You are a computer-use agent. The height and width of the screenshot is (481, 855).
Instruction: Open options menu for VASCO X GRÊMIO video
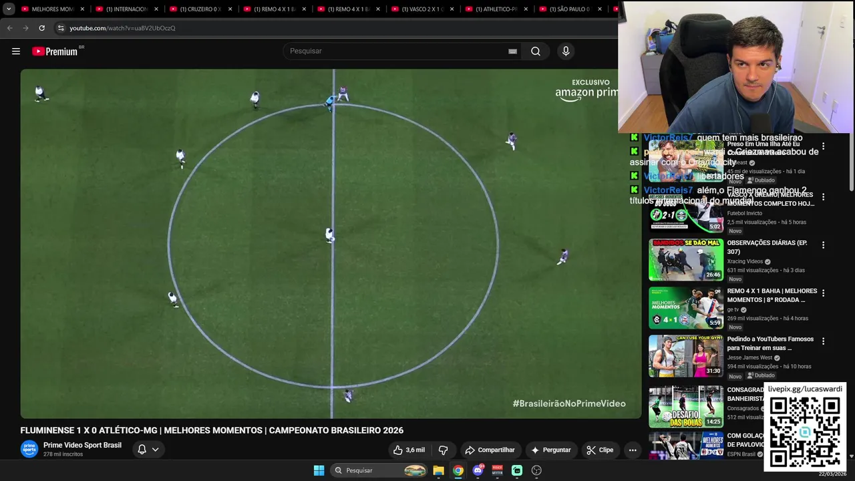click(x=823, y=197)
